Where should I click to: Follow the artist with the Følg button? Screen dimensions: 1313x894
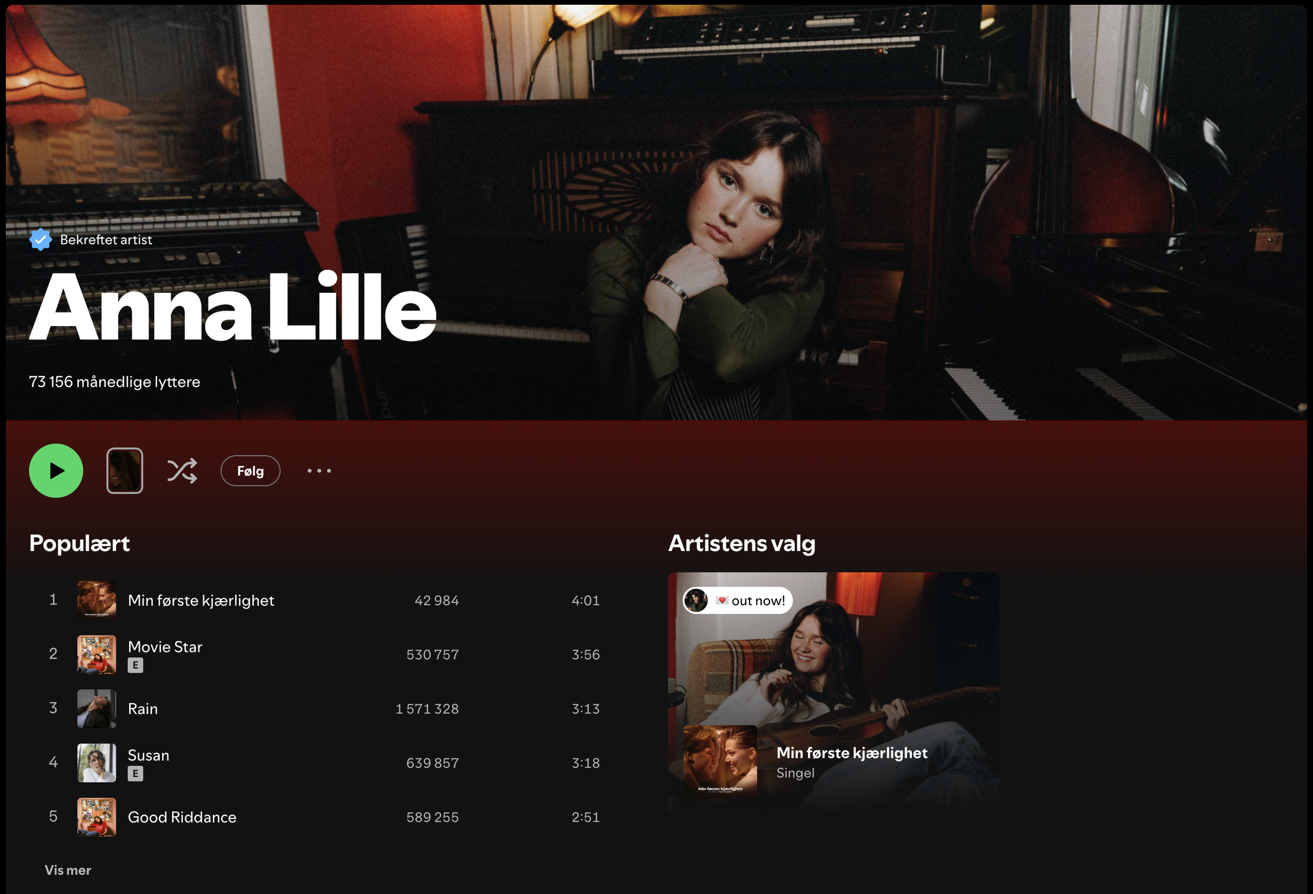click(x=251, y=471)
